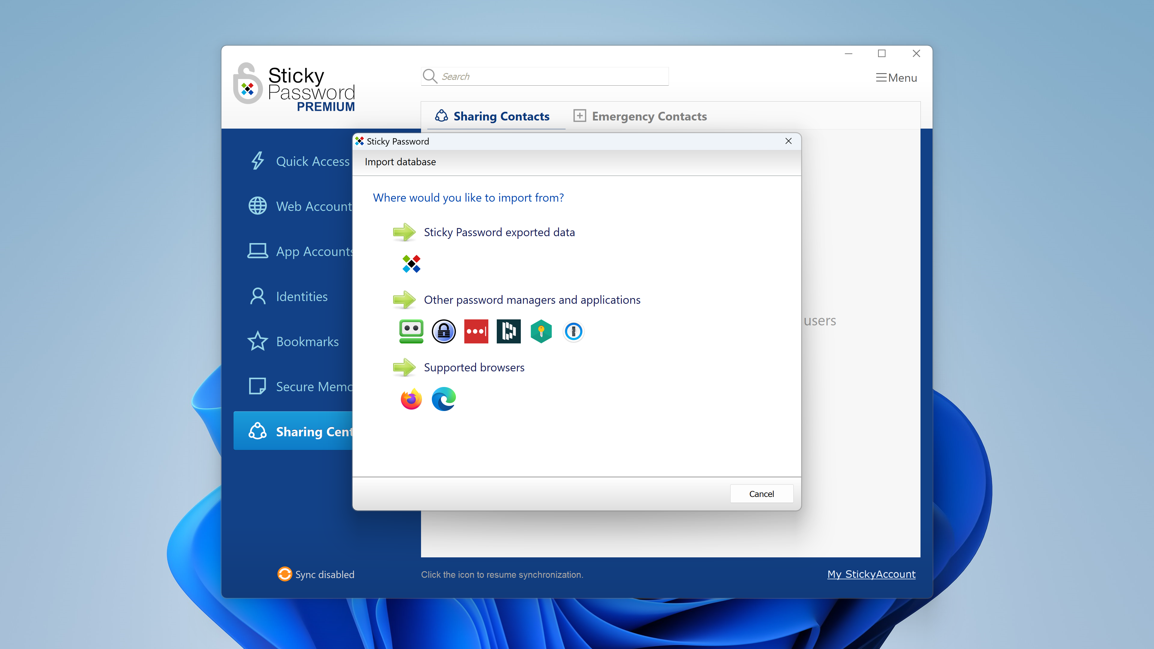Select the RoboForm import icon
Screen dimensions: 1154x649
[411, 331]
